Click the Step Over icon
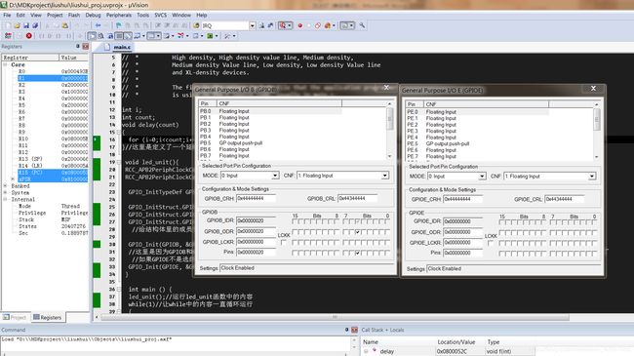Image resolution: width=634 pixels, height=356 pixels. pos(50,36)
